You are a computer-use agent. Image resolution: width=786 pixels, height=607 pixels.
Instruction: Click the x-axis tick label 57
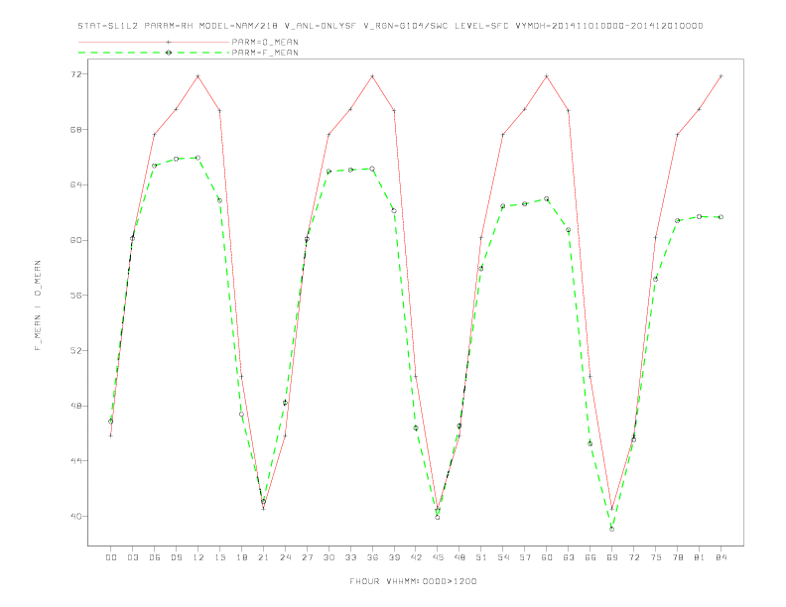click(x=525, y=557)
